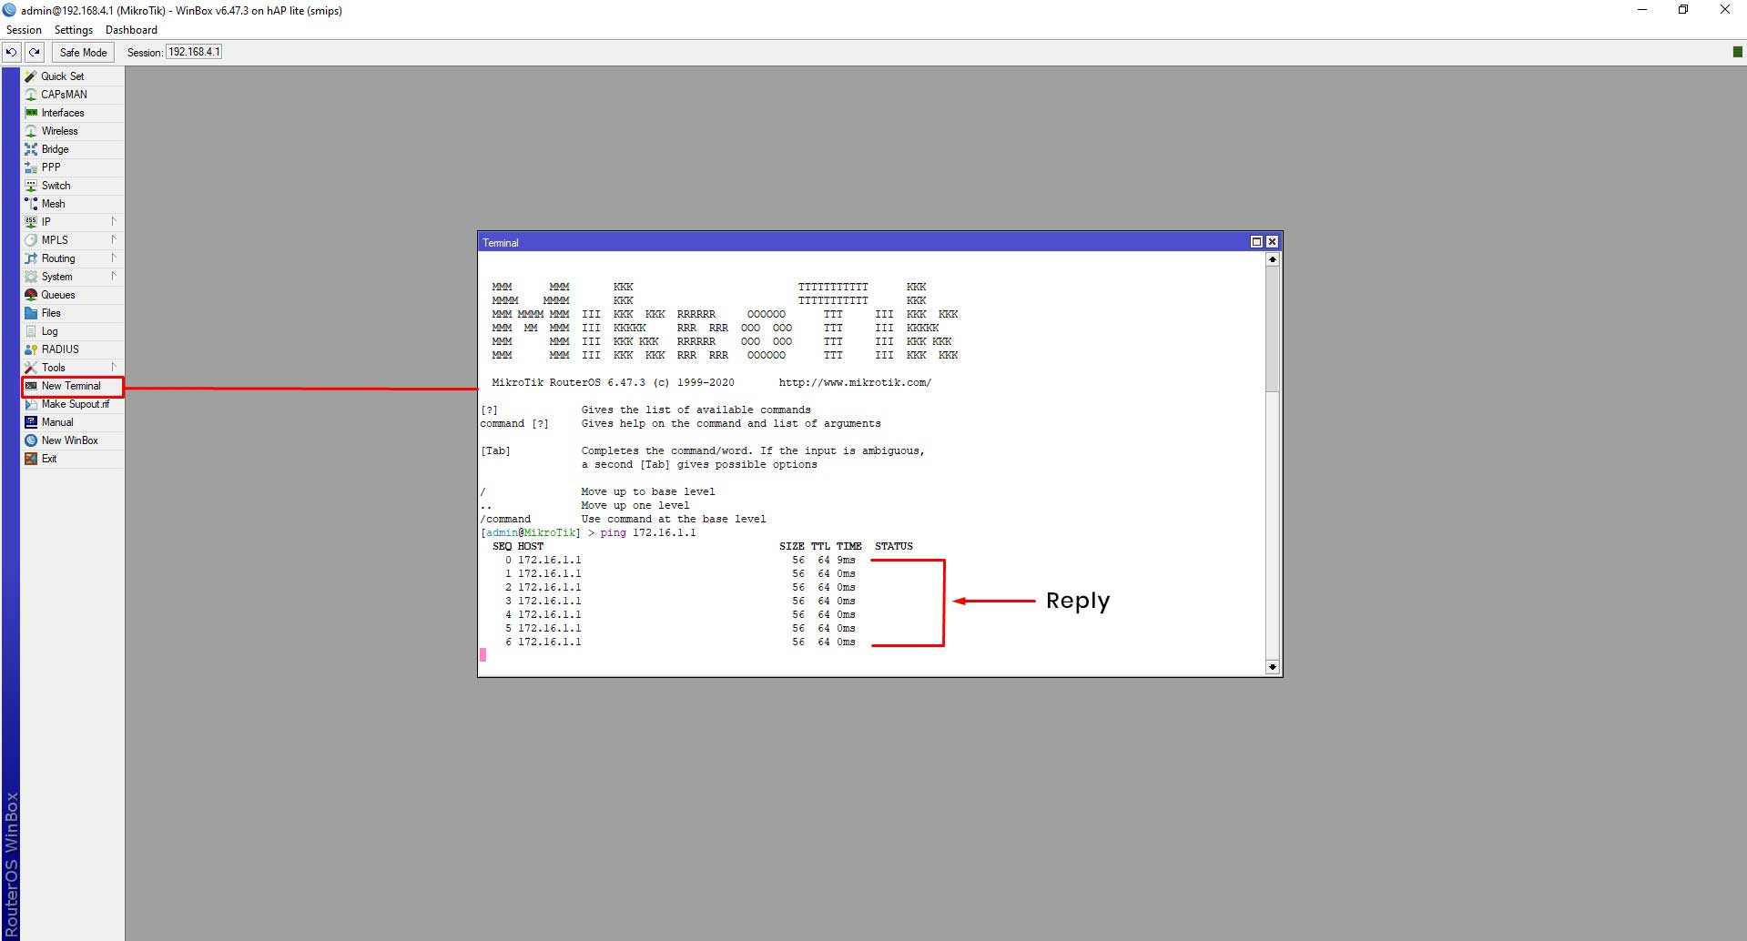Click the IP menu icon

point(31,222)
